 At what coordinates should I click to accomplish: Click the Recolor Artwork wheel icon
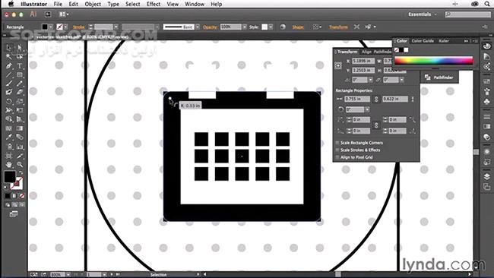tap(283, 27)
